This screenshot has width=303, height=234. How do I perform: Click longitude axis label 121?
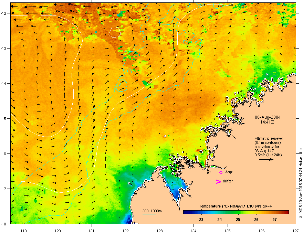pos(92,231)
